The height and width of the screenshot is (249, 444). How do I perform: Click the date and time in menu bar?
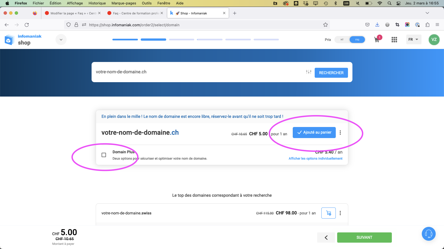coord(422,3)
